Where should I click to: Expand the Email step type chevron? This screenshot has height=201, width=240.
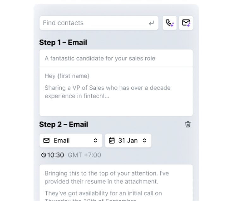coord(95,141)
